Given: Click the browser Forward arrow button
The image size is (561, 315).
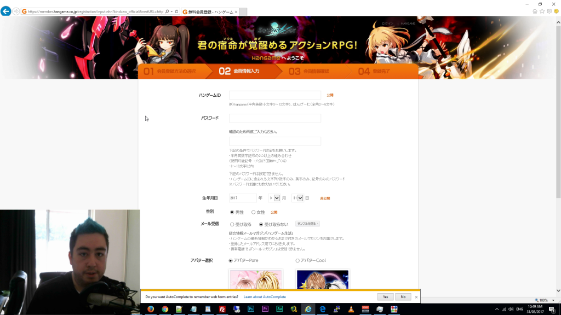Looking at the screenshot, I should pyautogui.click(x=16, y=12).
